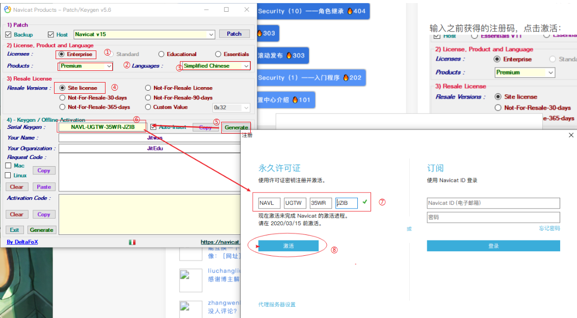The width and height of the screenshot is (577, 318).
Task: Close the registration dialog with X icon
Action: click(571, 135)
